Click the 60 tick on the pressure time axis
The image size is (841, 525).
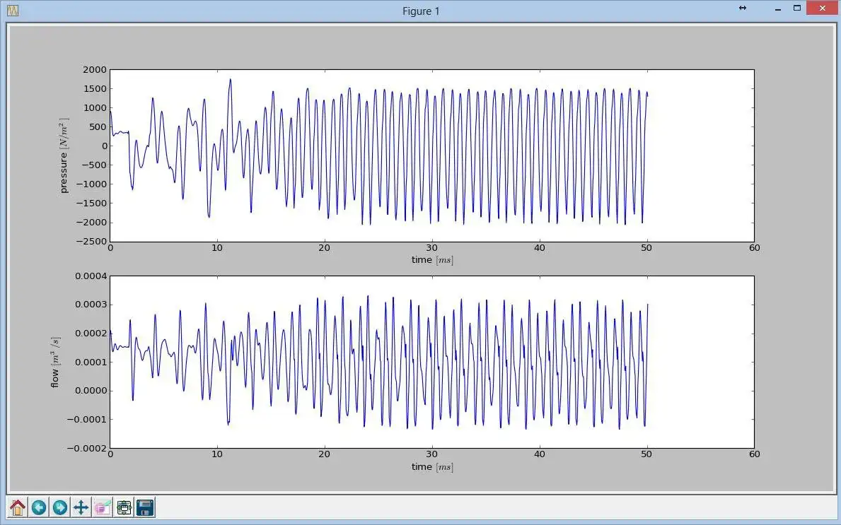(754, 247)
